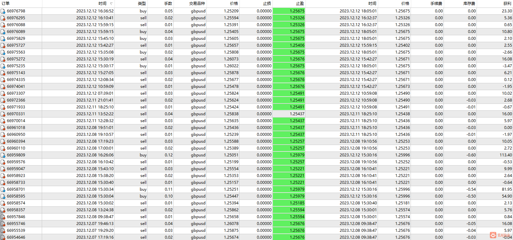
Task: Select close time 2023.12.12 10:59:08 for order 66973307
Action: [x=358, y=93]
